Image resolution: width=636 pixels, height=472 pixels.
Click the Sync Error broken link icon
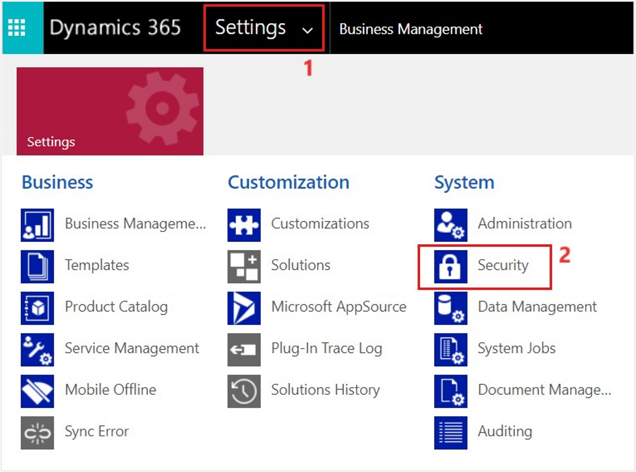37,433
